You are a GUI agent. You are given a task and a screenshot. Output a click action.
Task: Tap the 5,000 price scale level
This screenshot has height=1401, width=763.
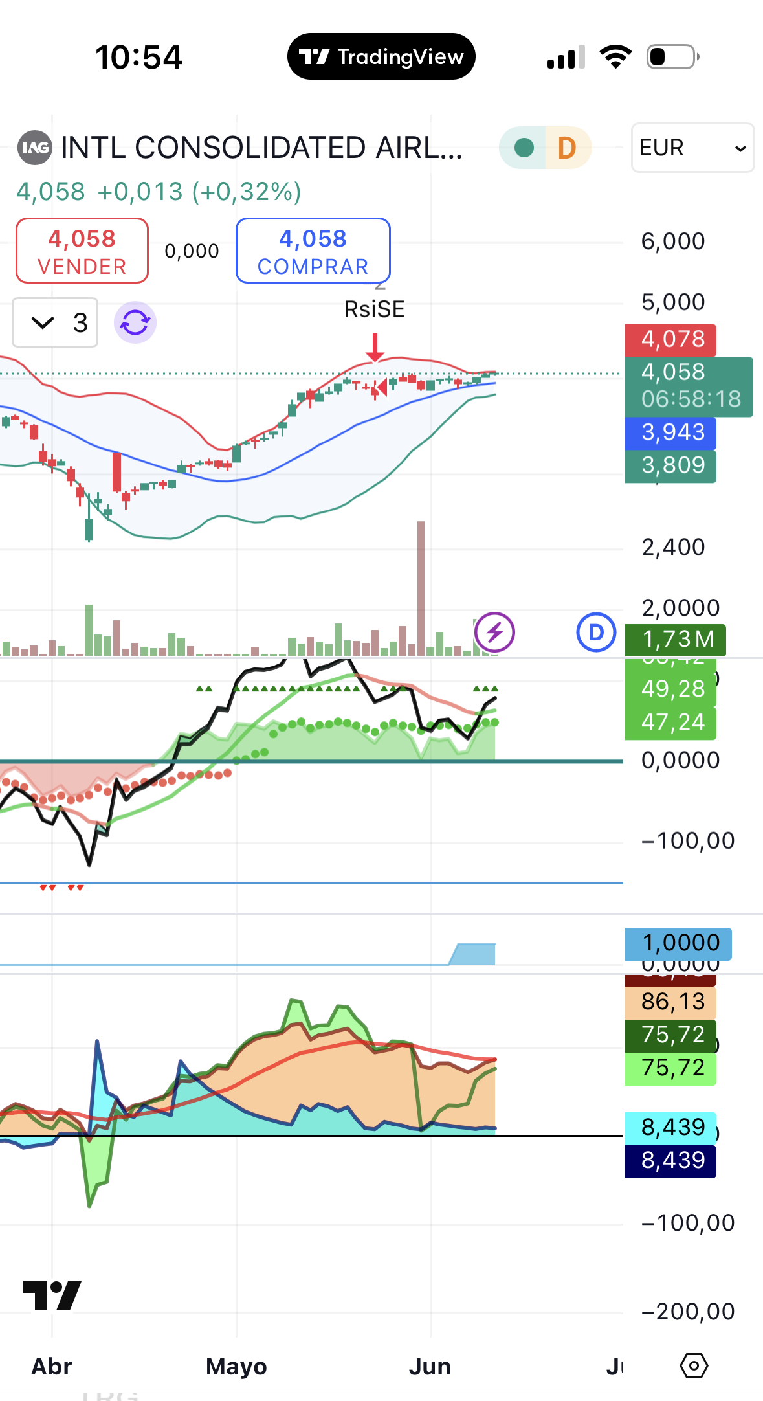tap(673, 302)
